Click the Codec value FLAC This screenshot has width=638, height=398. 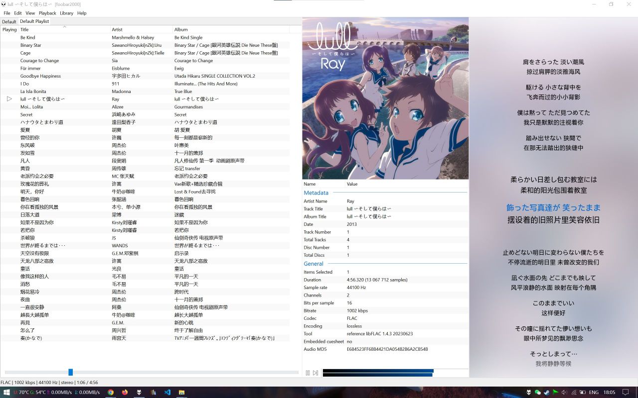coord(352,318)
